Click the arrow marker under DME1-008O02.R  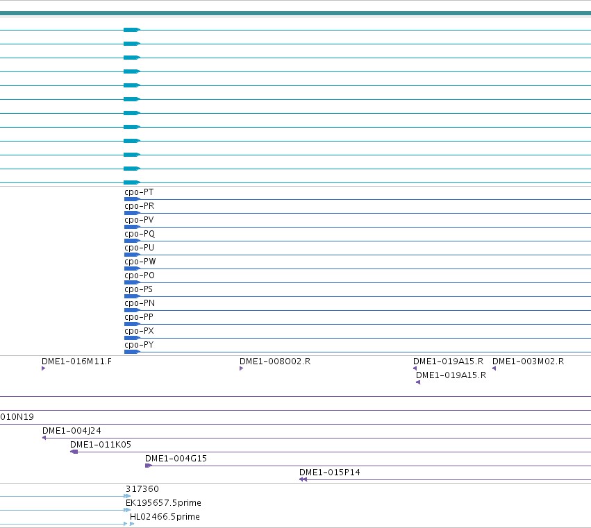tap(241, 368)
